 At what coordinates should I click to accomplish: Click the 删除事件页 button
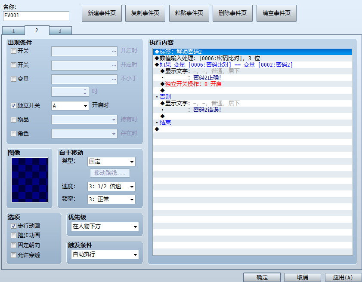232,13
